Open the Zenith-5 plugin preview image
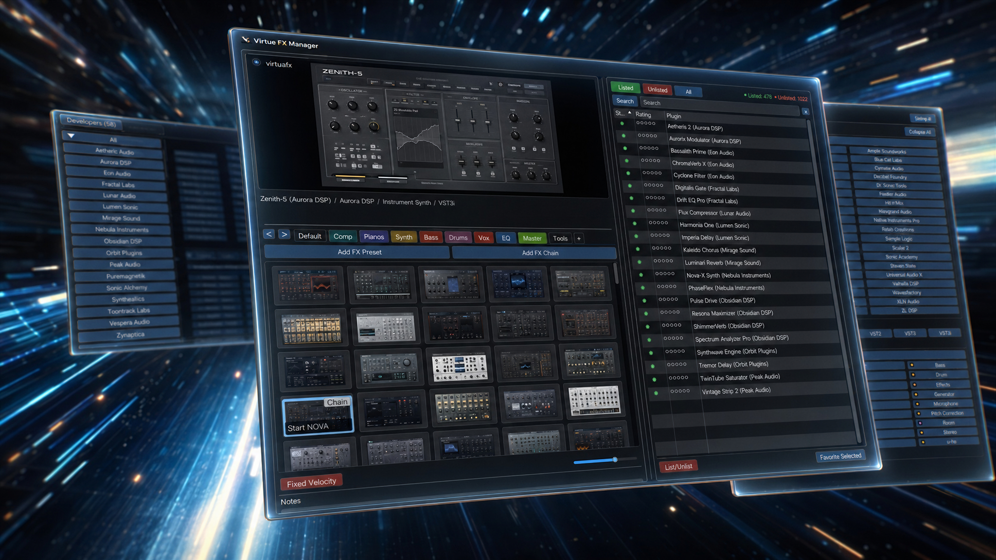996x560 pixels. pyautogui.click(x=436, y=128)
